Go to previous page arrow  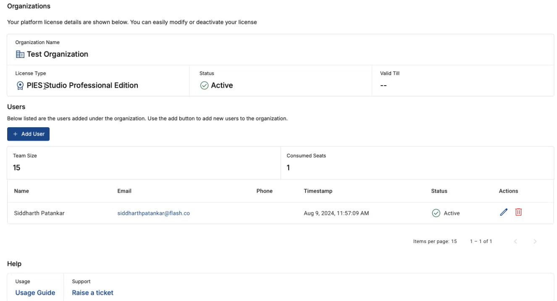point(515,241)
